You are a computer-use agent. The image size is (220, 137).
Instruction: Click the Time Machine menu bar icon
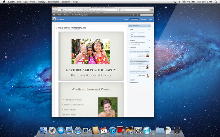pos(175,2)
